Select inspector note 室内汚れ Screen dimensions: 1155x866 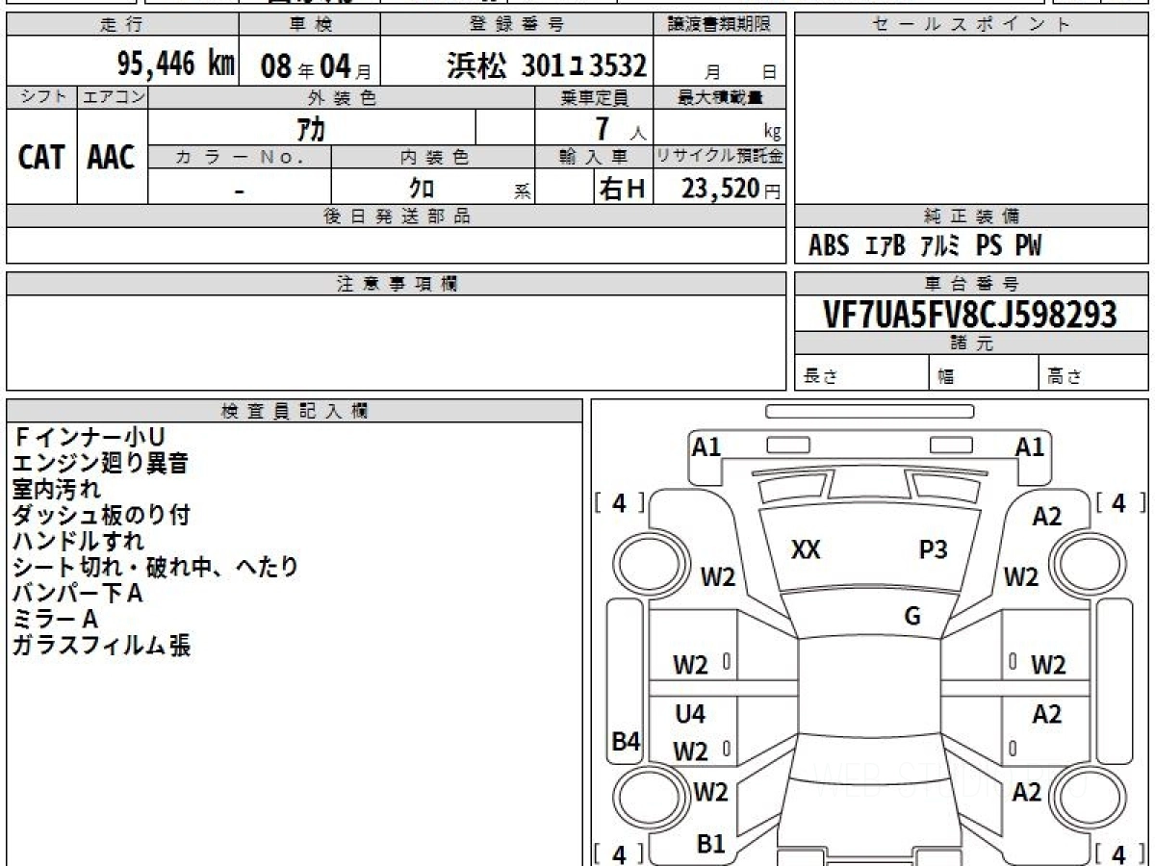click(x=56, y=490)
